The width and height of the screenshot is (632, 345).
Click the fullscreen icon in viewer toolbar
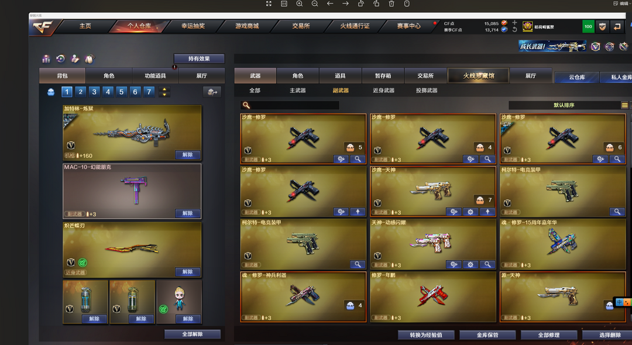pos(269,4)
